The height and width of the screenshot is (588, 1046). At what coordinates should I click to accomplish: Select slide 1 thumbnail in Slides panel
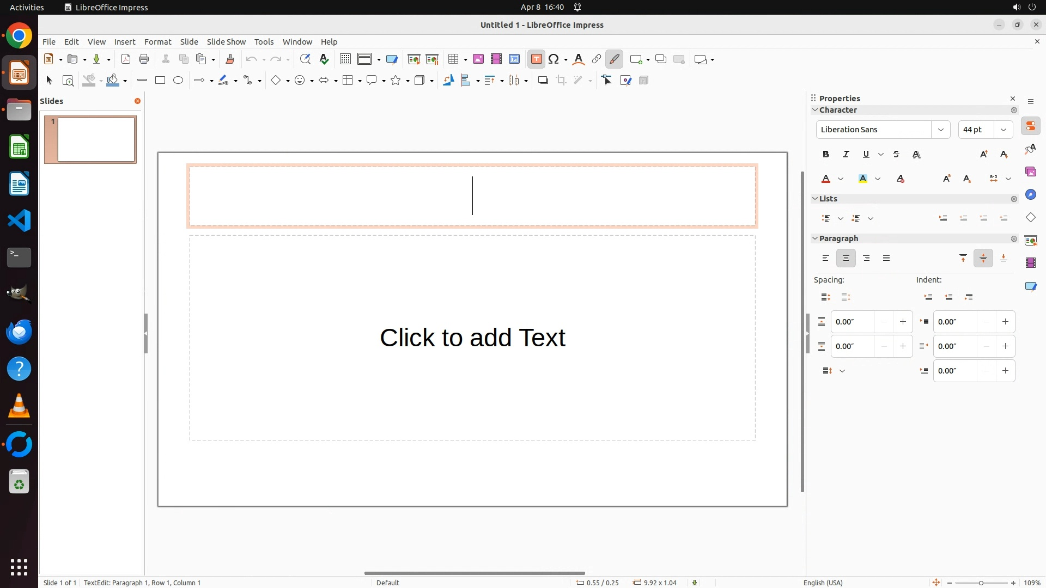[96, 139]
